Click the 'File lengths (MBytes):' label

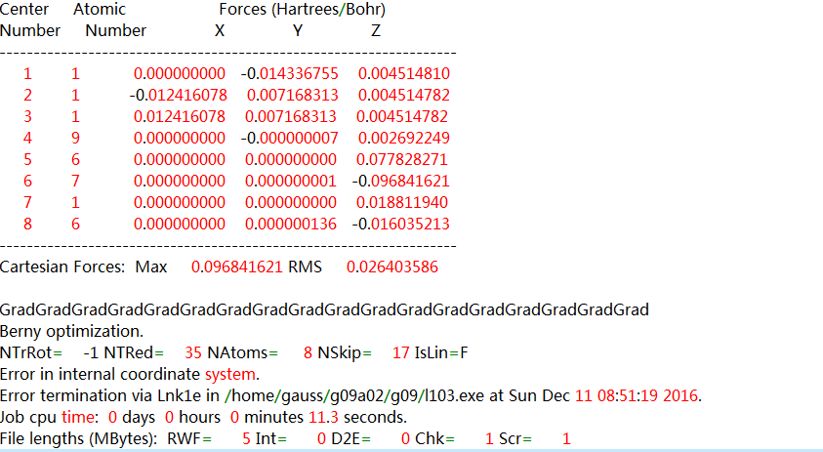coord(79,439)
